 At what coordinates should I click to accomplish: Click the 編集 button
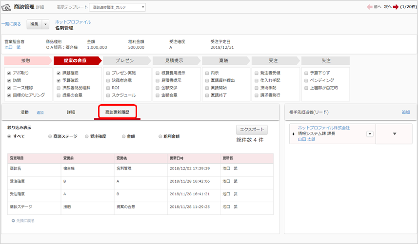(35, 24)
